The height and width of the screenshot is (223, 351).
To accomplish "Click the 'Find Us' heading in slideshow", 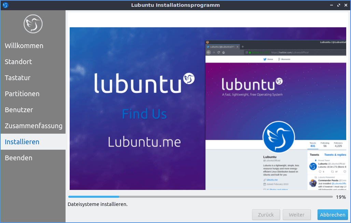I will 144,114.
